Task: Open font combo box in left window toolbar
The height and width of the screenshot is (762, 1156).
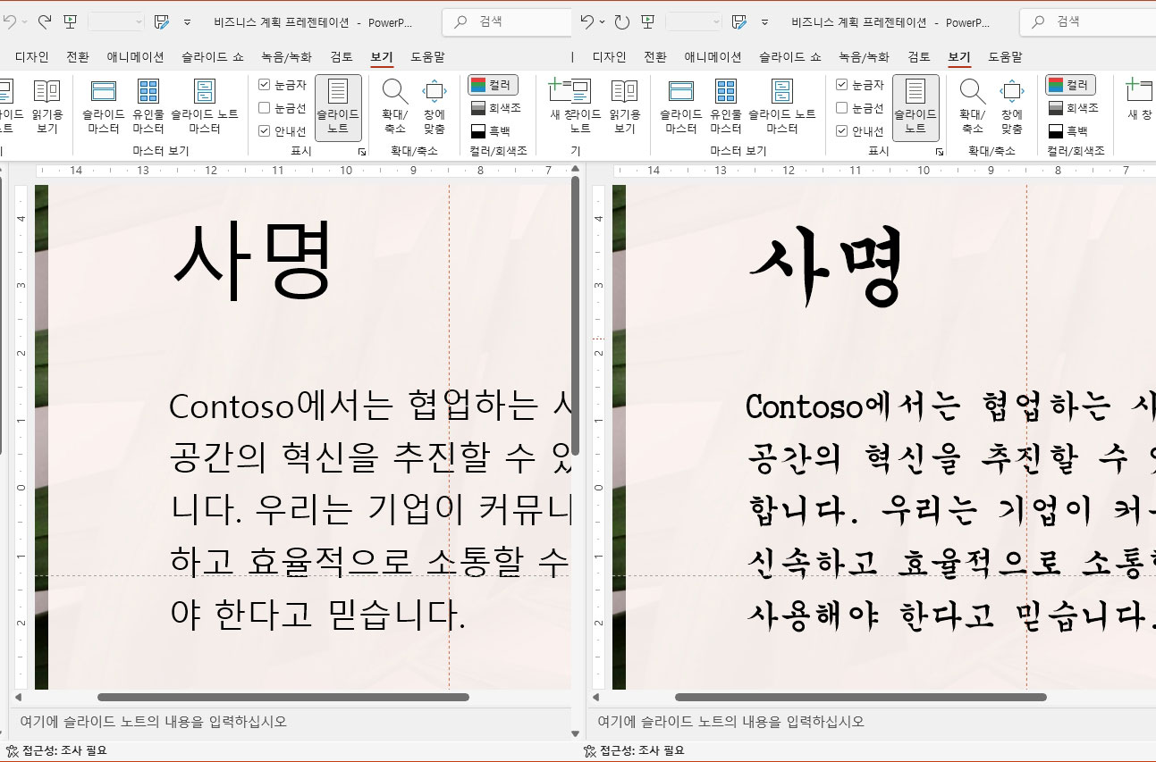Action: tap(116, 21)
